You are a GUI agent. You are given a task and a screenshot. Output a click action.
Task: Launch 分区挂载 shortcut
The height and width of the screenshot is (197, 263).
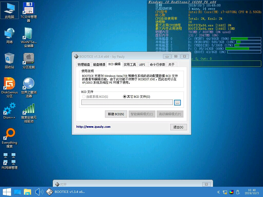point(29,61)
